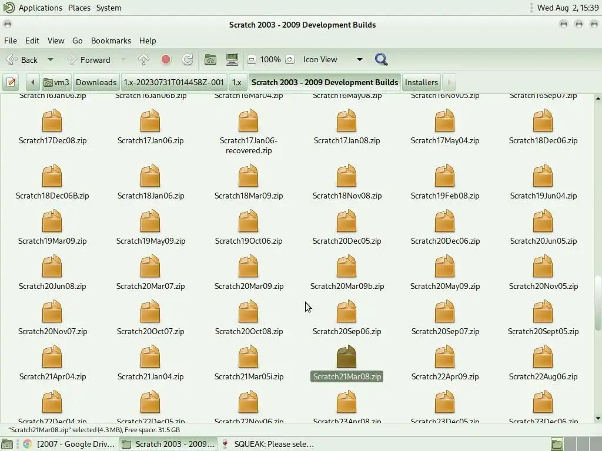This screenshot has height=451, width=602.
Task: Click the Scratch18Nov08.zip file name
Action: [x=347, y=196]
